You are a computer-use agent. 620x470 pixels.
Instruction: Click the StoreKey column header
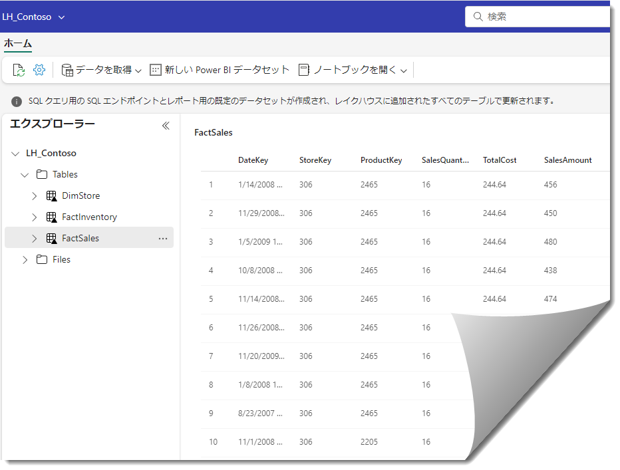coord(315,160)
